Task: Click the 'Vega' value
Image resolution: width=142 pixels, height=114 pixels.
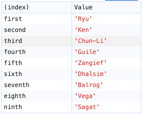Action: click(85, 96)
